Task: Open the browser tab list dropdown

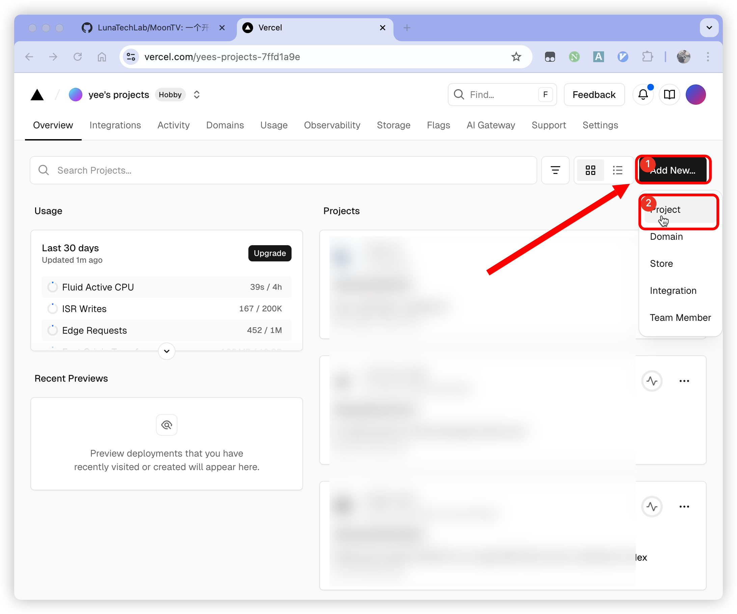Action: click(x=709, y=28)
